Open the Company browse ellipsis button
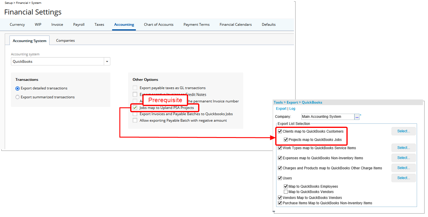The image size is (428, 217). [357, 117]
